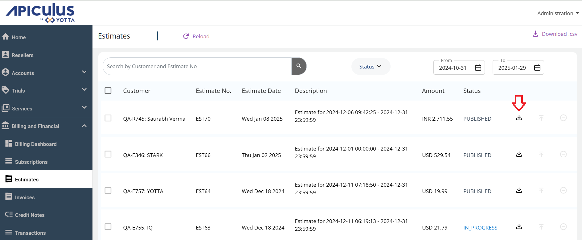Select the Saurabh Verma estimate checkbox
This screenshot has width=582, height=240.
tap(108, 118)
